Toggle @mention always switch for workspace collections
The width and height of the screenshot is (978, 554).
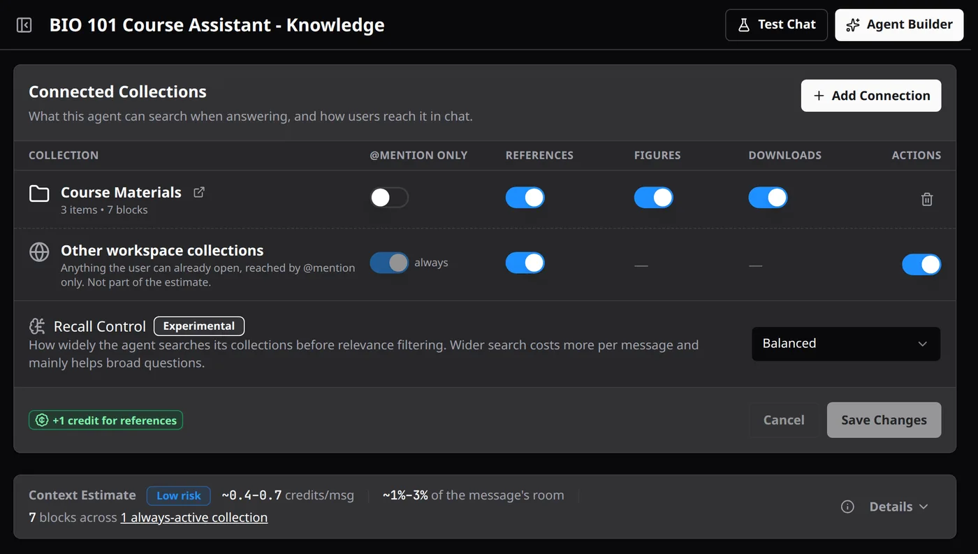point(389,263)
